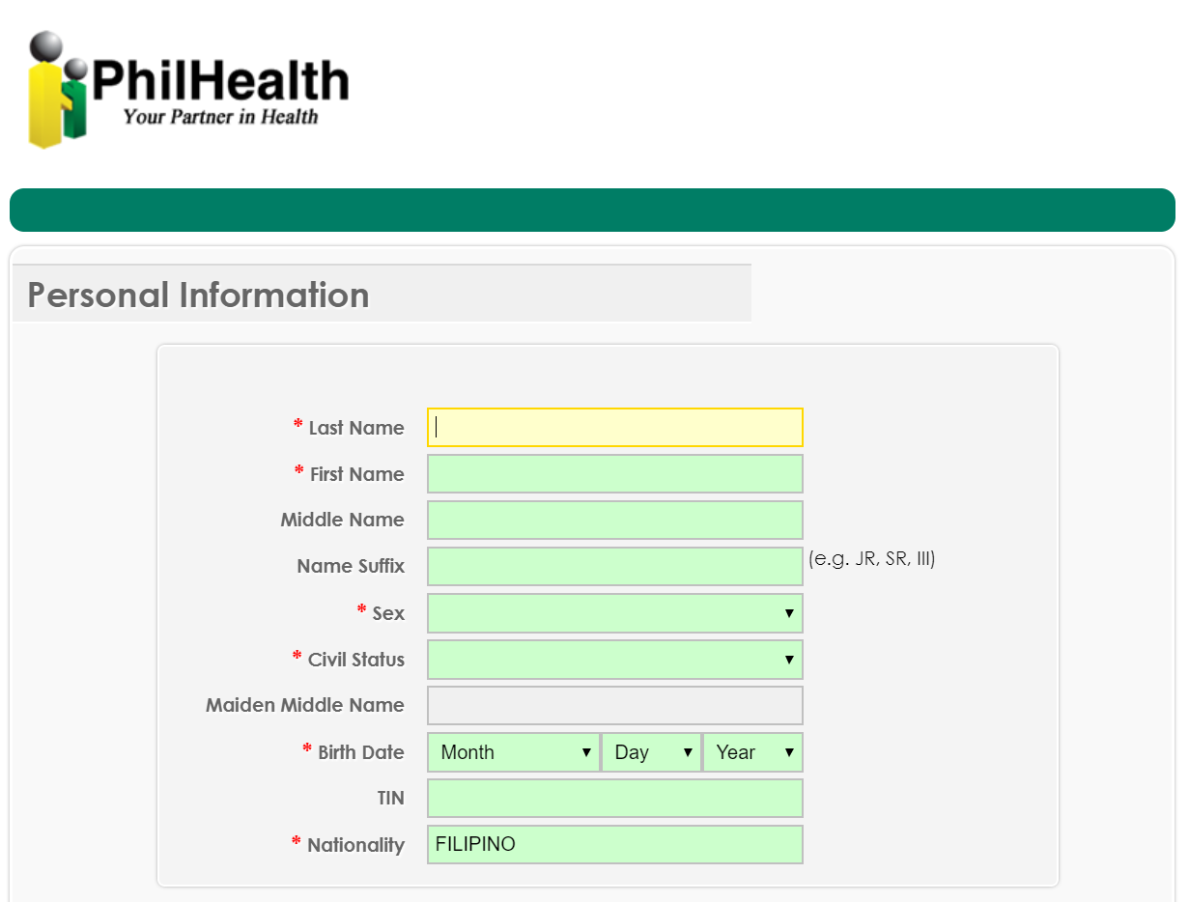This screenshot has height=902, width=1189.
Task: Click the Civil Status label
Action: click(x=356, y=660)
